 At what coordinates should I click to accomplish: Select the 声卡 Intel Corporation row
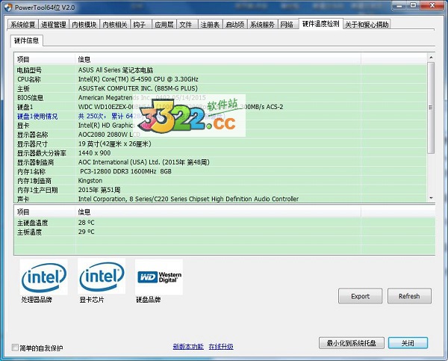(x=220, y=199)
